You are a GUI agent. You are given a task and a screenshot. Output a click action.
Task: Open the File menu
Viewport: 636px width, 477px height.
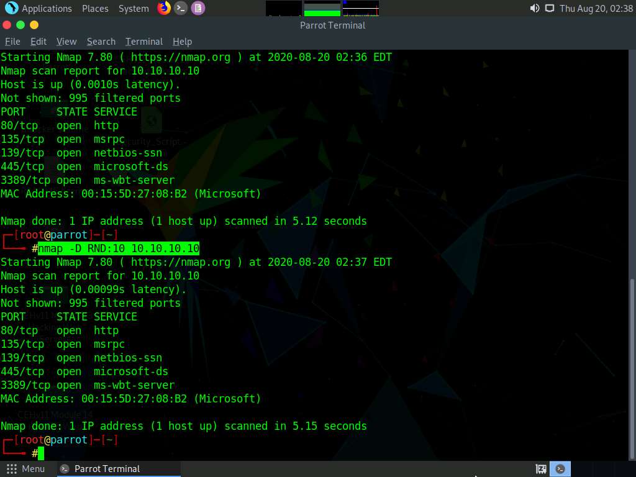12,42
